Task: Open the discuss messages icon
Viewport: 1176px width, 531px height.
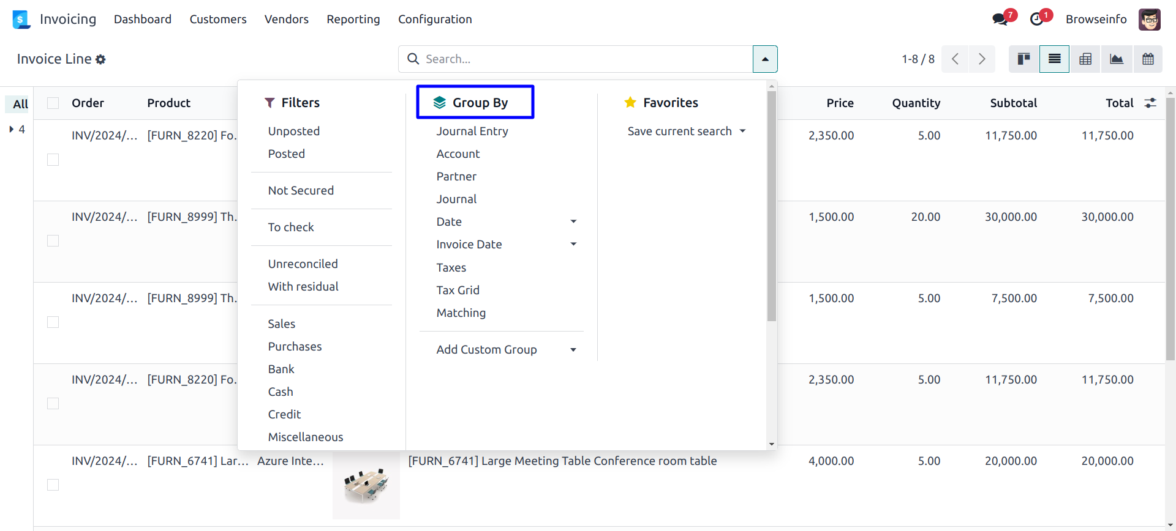Action: [x=1000, y=19]
